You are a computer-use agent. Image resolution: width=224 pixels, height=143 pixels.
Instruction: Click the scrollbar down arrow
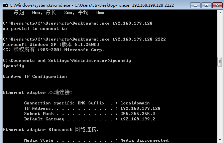(220, 140)
